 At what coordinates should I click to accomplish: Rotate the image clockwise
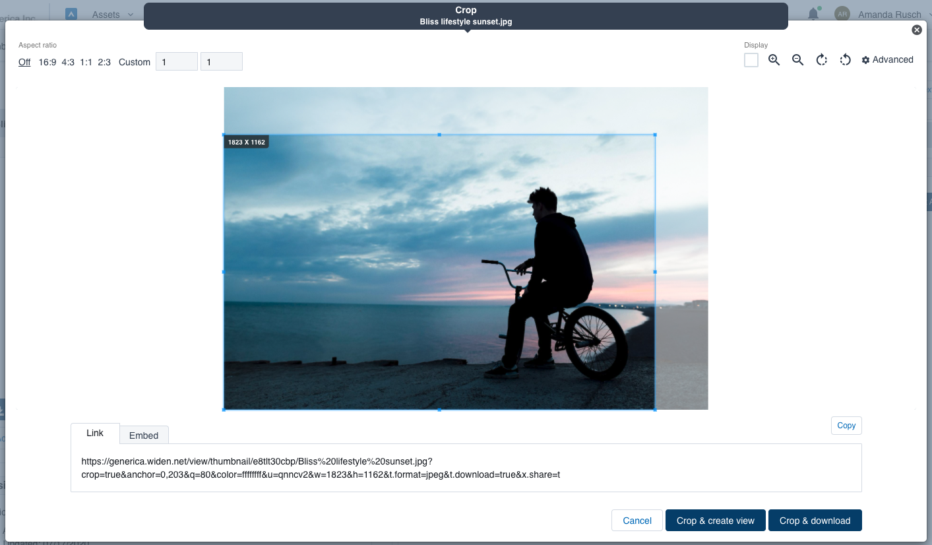821,59
